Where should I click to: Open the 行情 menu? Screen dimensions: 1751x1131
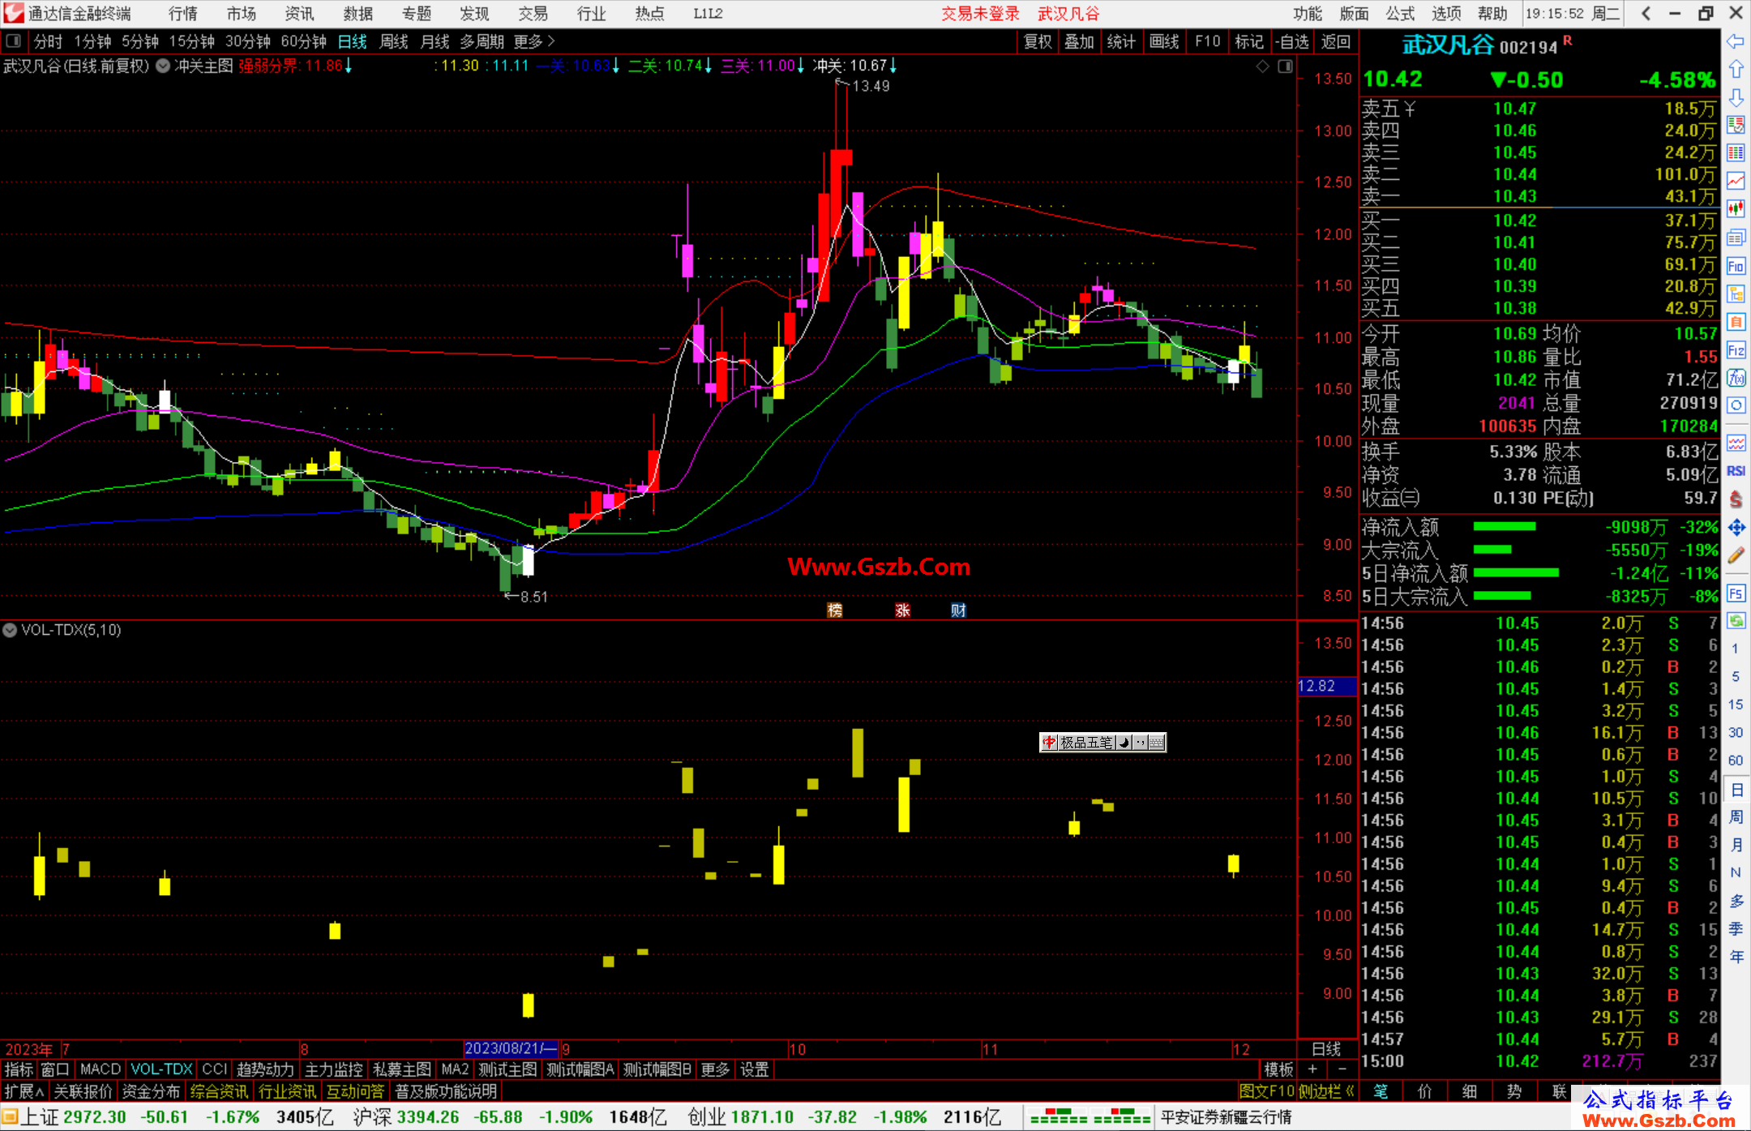[x=183, y=13]
